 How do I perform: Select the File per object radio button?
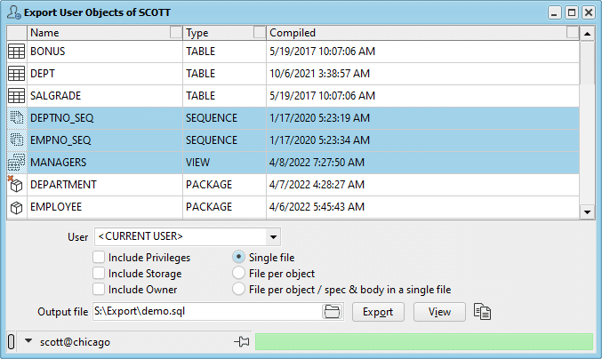tap(238, 273)
